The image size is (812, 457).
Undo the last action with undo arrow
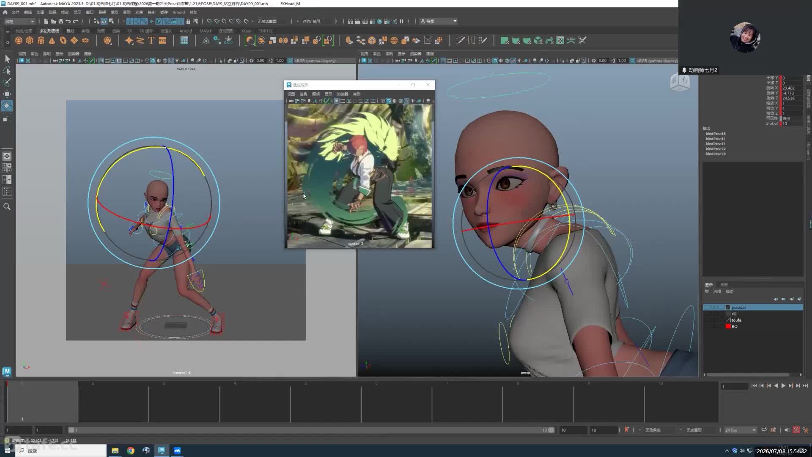tap(68, 21)
